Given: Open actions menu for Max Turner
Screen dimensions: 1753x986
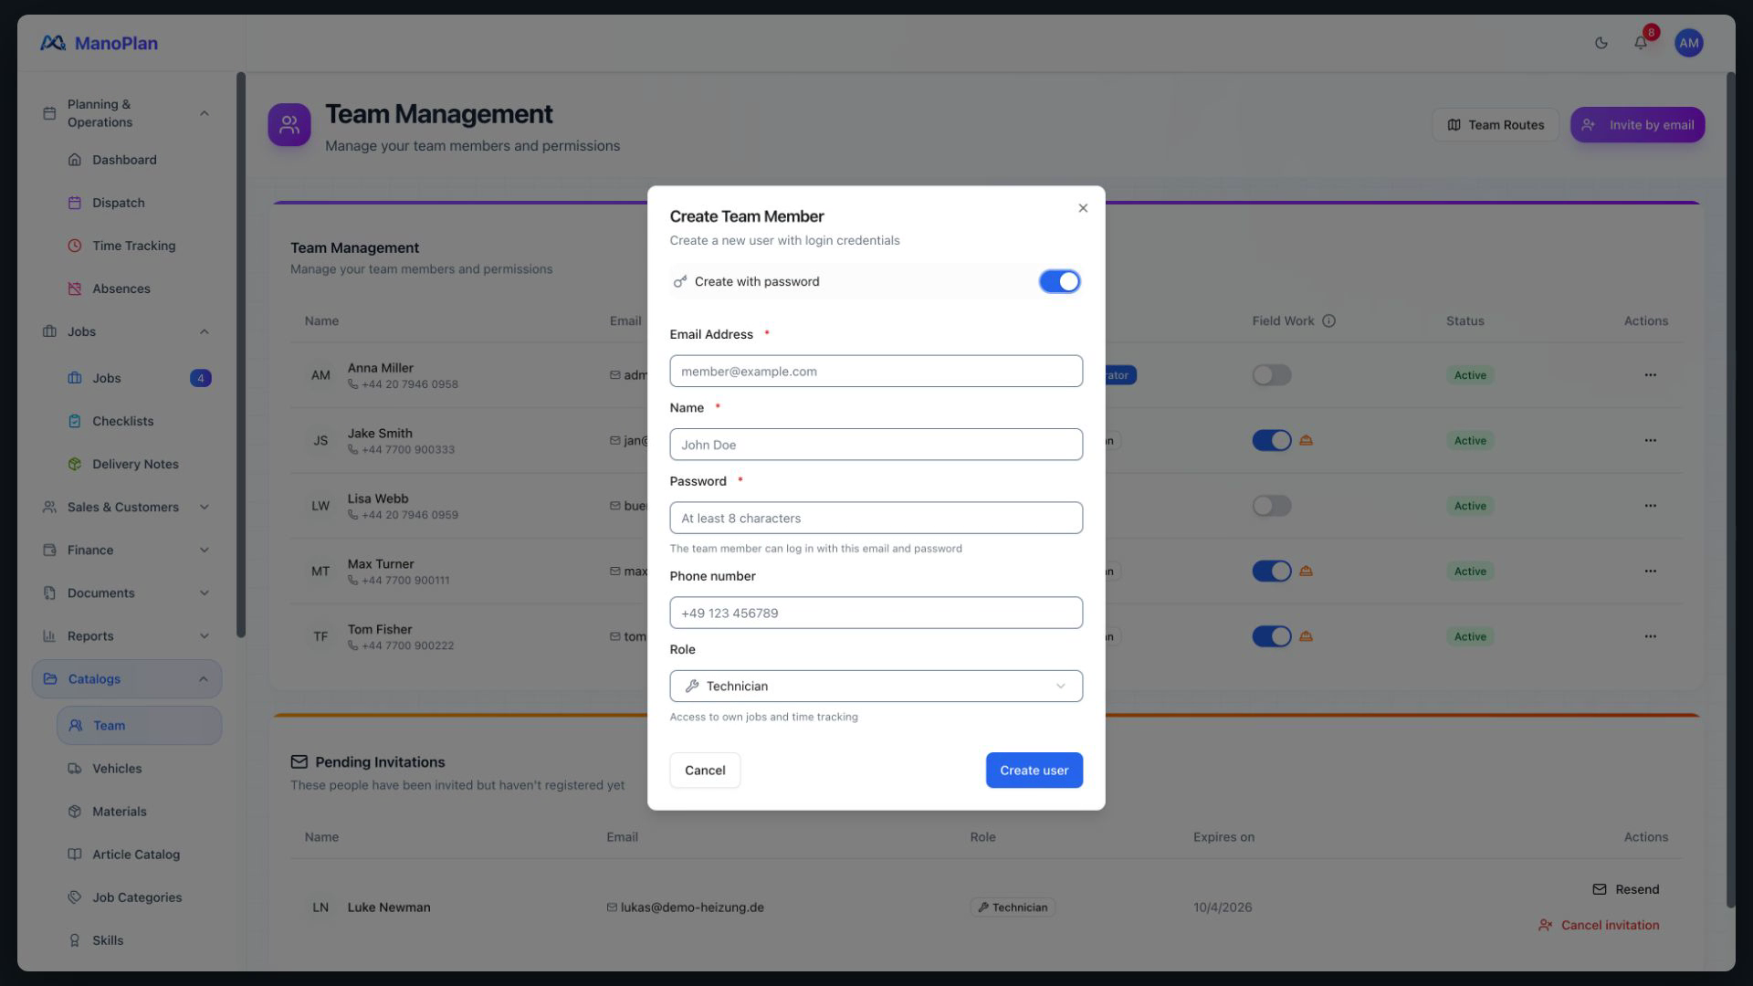Looking at the screenshot, I should click(x=1650, y=572).
